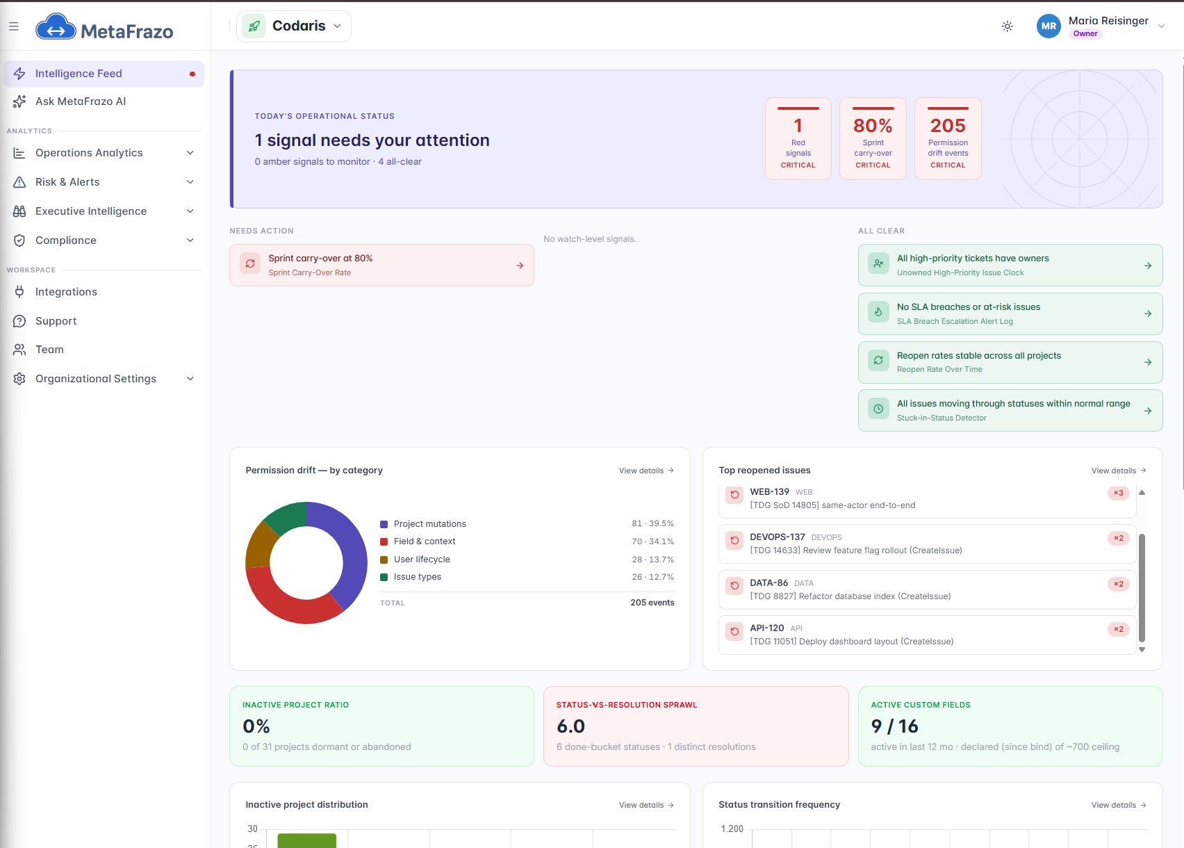The image size is (1184, 848).
Task: Expand the Risk & Alerts chevron
Action: (190, 182)
